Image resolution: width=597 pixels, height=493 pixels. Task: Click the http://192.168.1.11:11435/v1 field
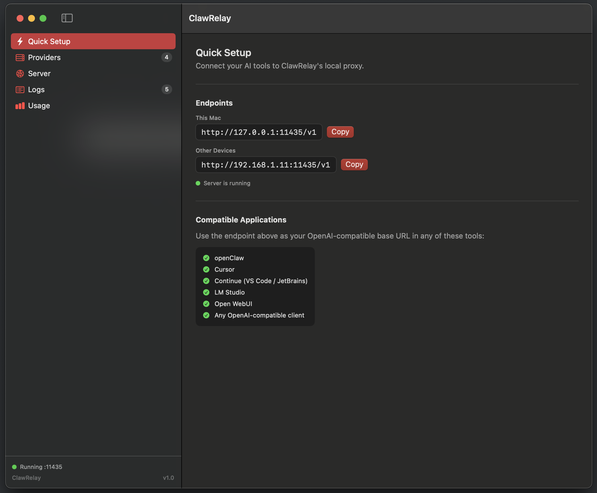266,165
